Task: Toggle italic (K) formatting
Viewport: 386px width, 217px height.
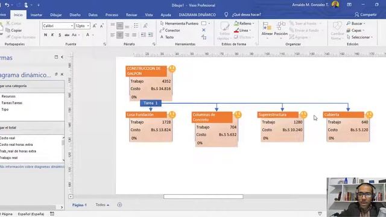Action: click(x=52, y=35)
